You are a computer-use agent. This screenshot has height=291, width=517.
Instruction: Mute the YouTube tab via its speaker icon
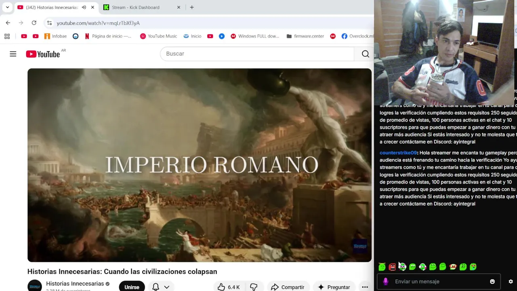(84, 7)
